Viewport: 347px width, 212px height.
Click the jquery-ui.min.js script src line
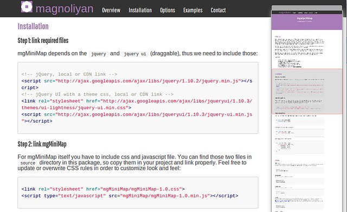pyautogui.click(x=137, y=118)
